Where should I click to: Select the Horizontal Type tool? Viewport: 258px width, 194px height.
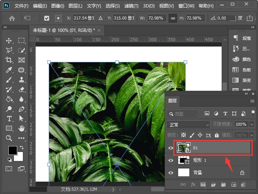9,119
